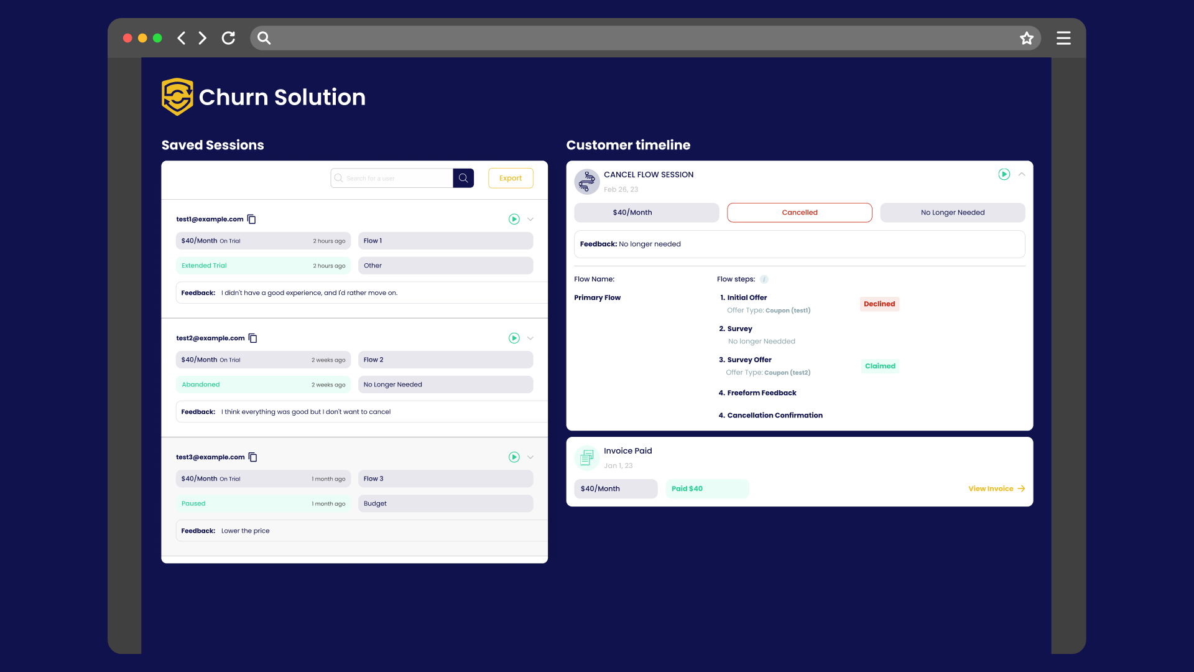Click the Declined status tag
This screenshot has height=672, width=1194.
click(879, 304)
